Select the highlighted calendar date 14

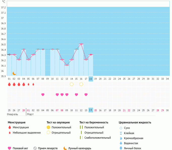[91, 110]
